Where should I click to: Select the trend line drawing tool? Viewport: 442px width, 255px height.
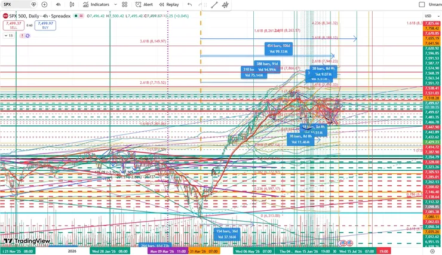click(x=214, y=5)
